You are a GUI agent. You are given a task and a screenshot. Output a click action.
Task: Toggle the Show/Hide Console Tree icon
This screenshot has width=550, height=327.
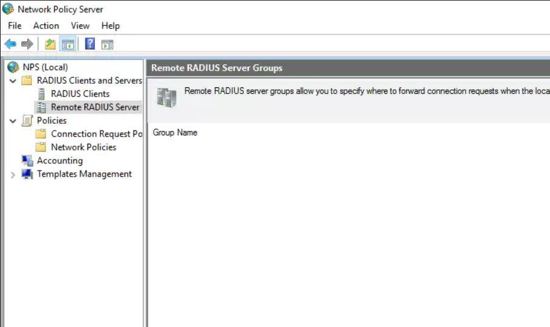(x=68, y=44)
